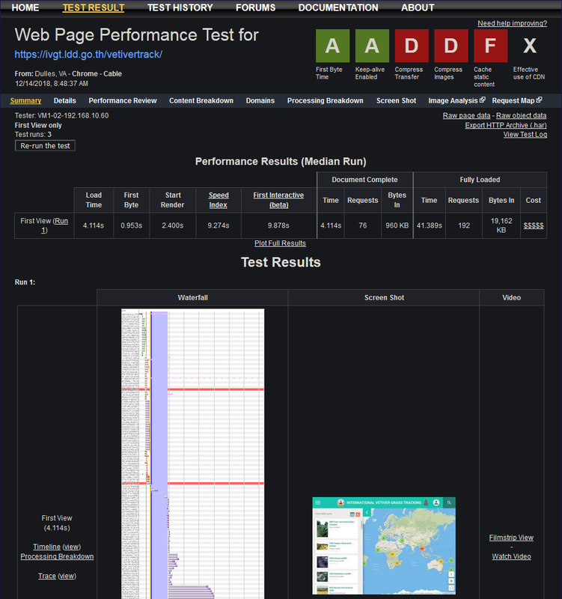Open the Raw page data link
562x599 pixels.
[x=466, y=115]
